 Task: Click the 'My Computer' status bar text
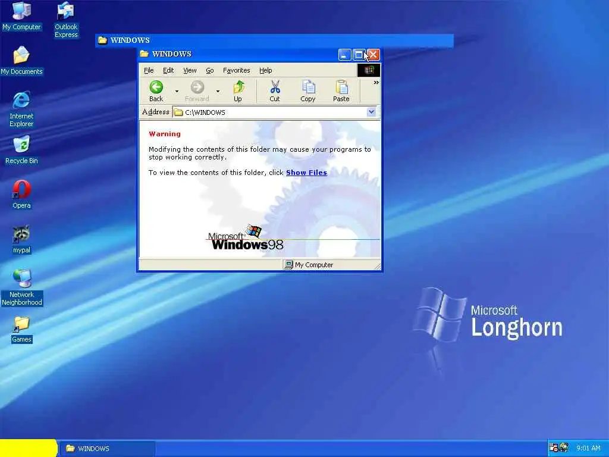[314, 265]
